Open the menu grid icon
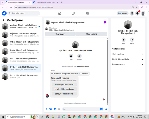 [x=132, y=13]
